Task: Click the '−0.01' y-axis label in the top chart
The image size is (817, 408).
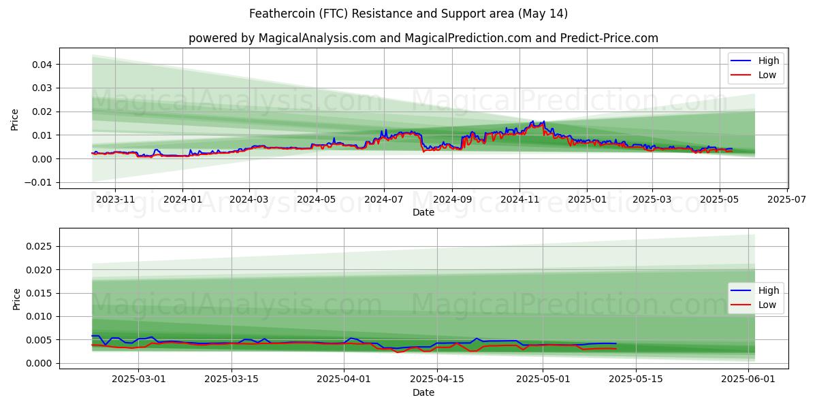Action: (x=39, y=182)
